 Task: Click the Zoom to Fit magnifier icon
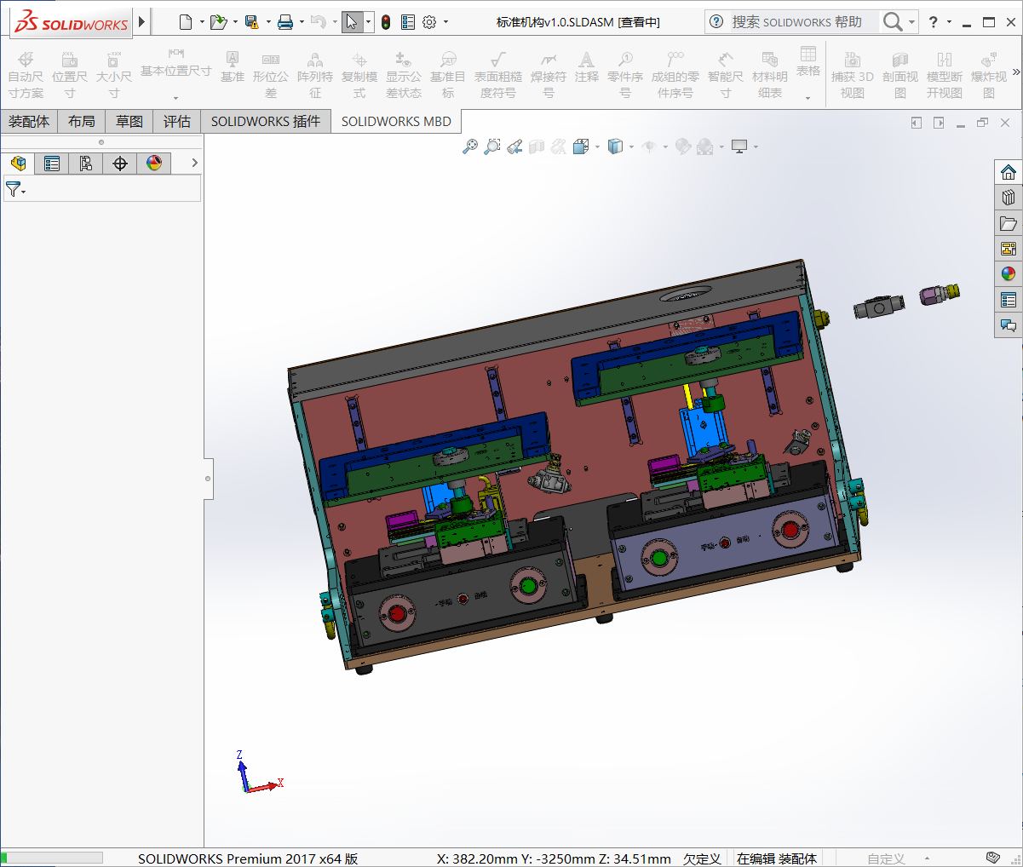click(x=469, y=146)
